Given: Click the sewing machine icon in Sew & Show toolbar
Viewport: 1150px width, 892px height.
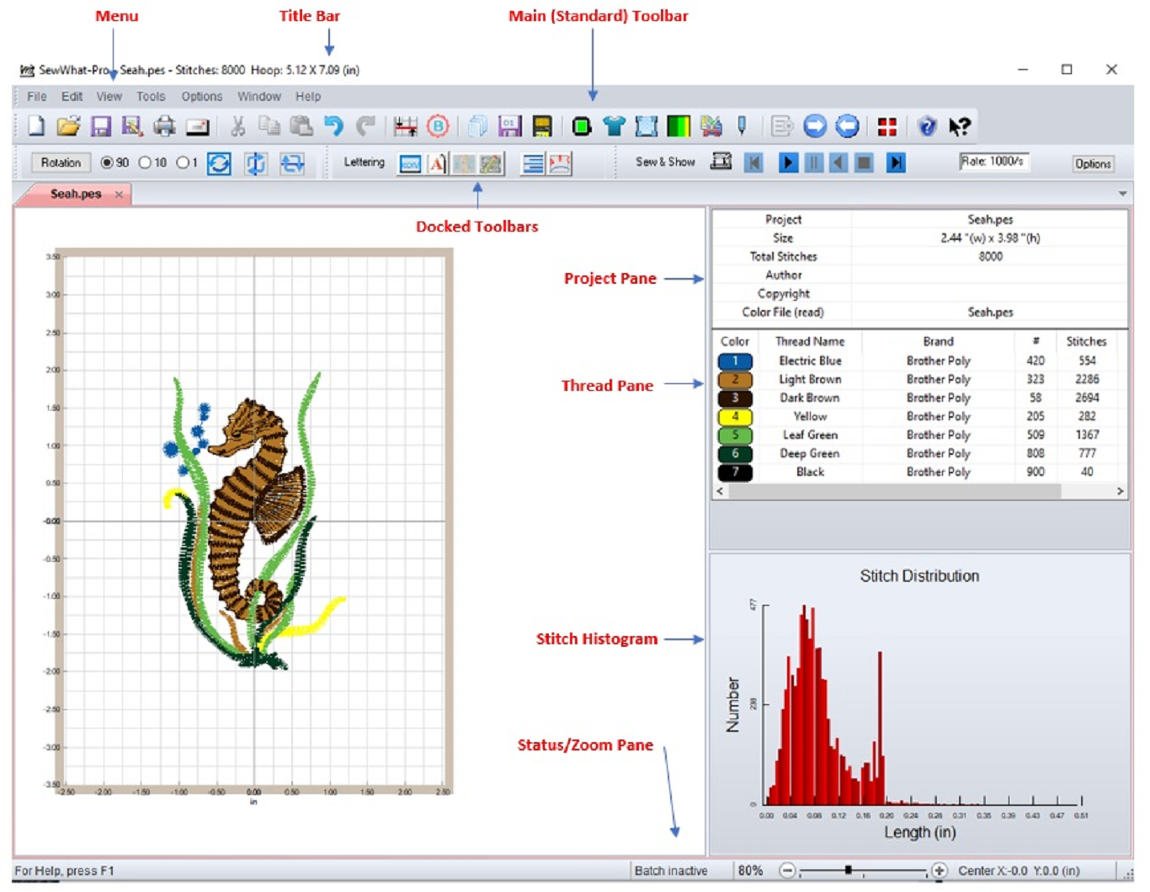Looking at the screenshot, I should pos(721,162).
